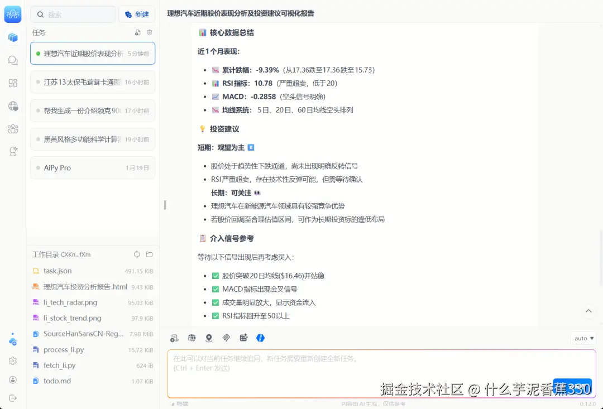Toggle the blue cloud icon in the sidebar

[12, 339]
